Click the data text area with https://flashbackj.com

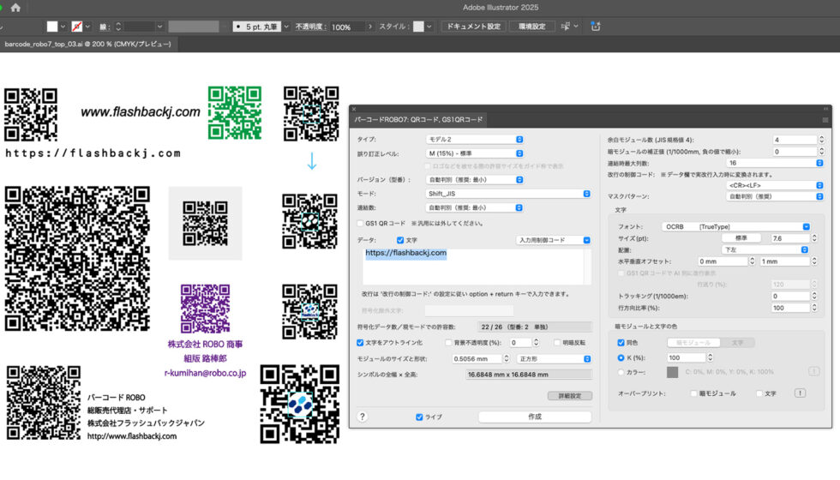click(x=473, y=265)
